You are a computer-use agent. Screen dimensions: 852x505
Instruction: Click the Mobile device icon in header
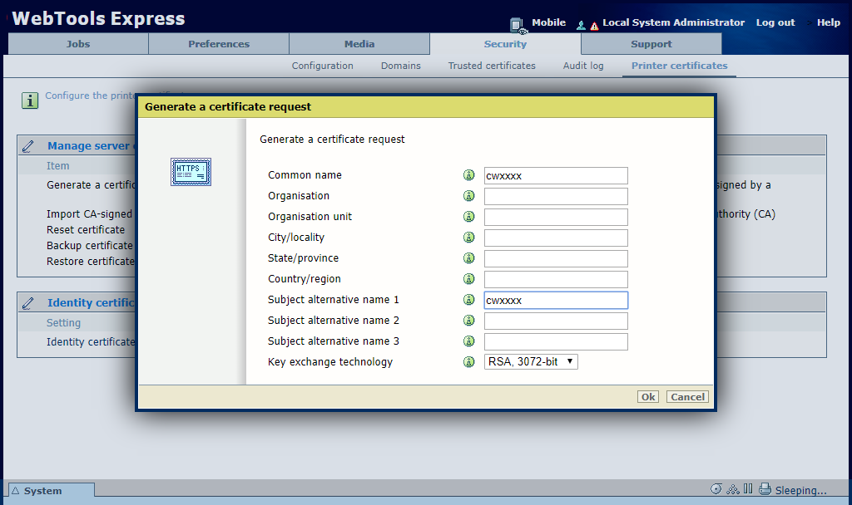pyautogui.click(x=518, y=25)
